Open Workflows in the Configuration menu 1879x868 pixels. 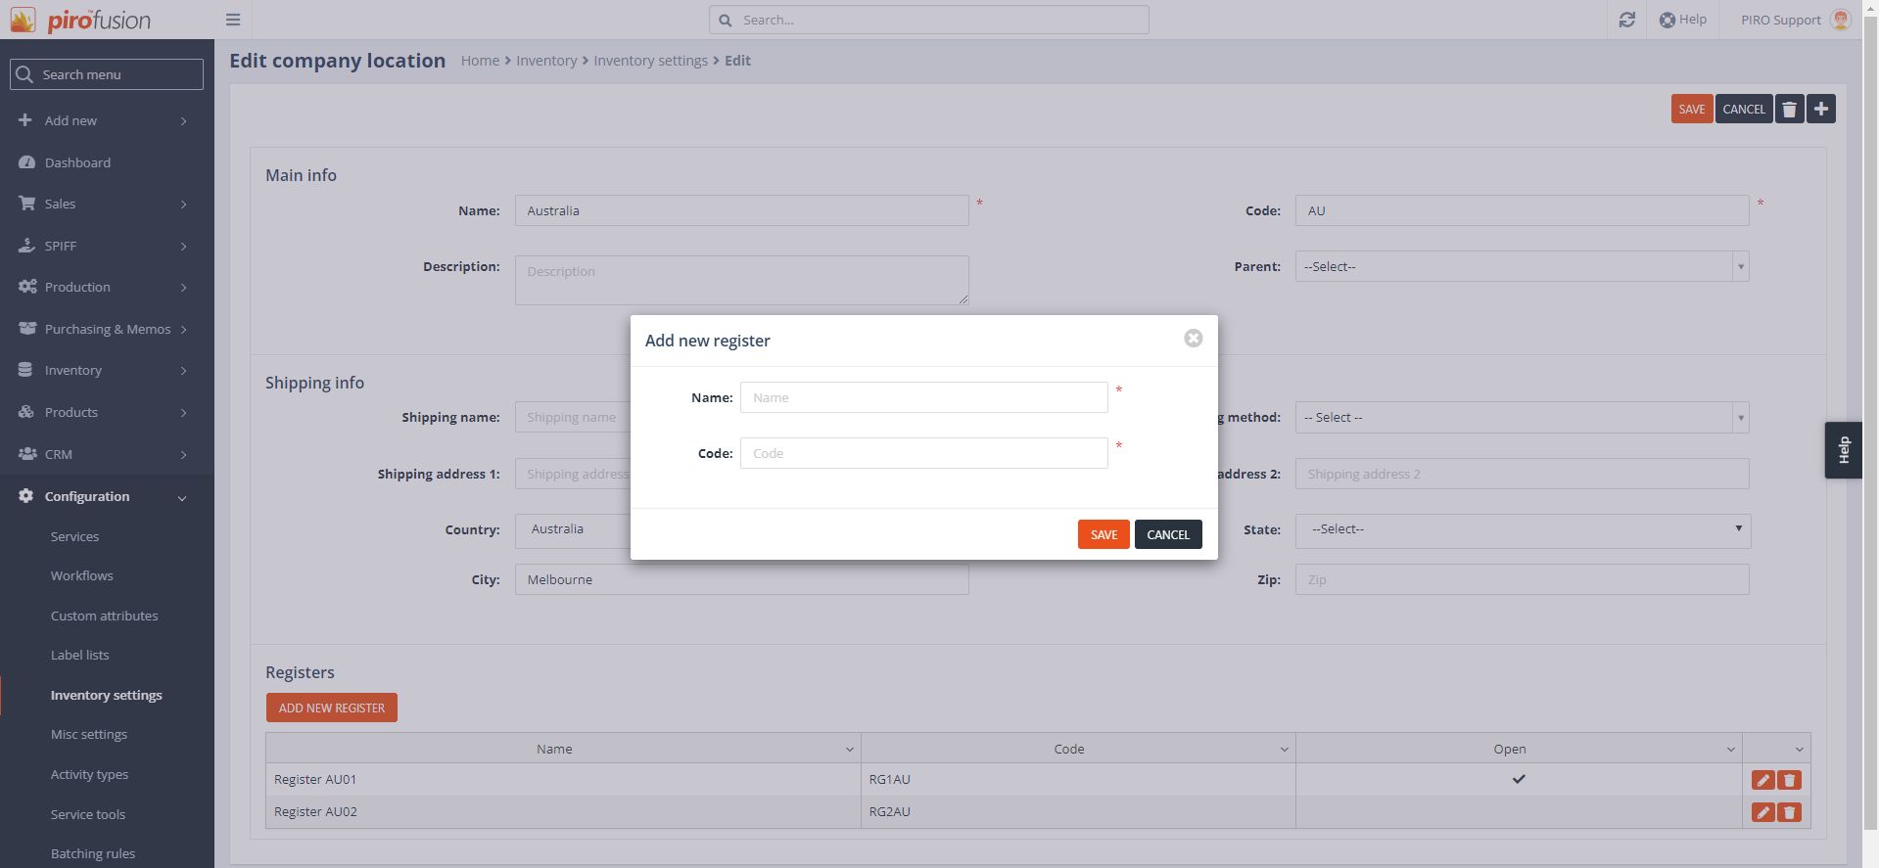coord(81,576)
